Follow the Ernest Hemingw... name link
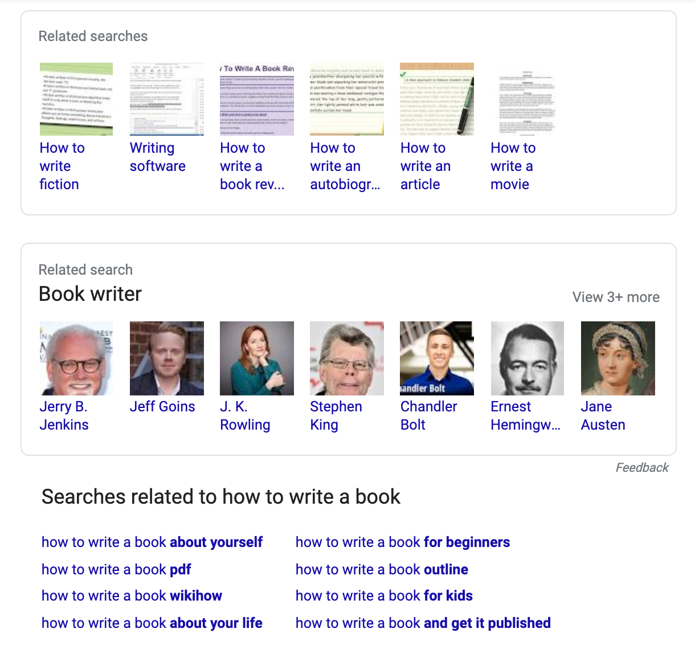The width and height of the screenshot is (695, 645). (525, 415)
